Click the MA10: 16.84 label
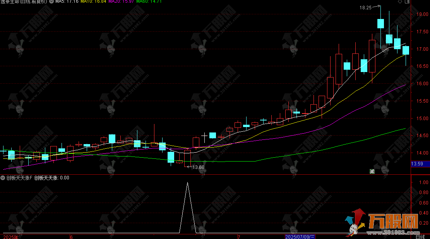The height and width of the screenshot is (239, 430). tap(93, 2)
